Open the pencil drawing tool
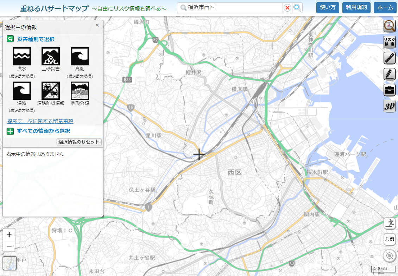Screen dimensions: 398x276 pos(389,74)
